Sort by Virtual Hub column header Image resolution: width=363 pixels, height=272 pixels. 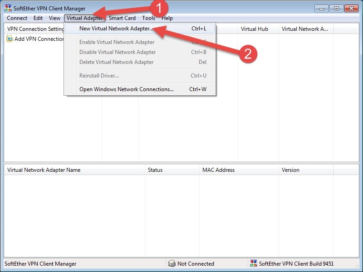tap(258, 29)
